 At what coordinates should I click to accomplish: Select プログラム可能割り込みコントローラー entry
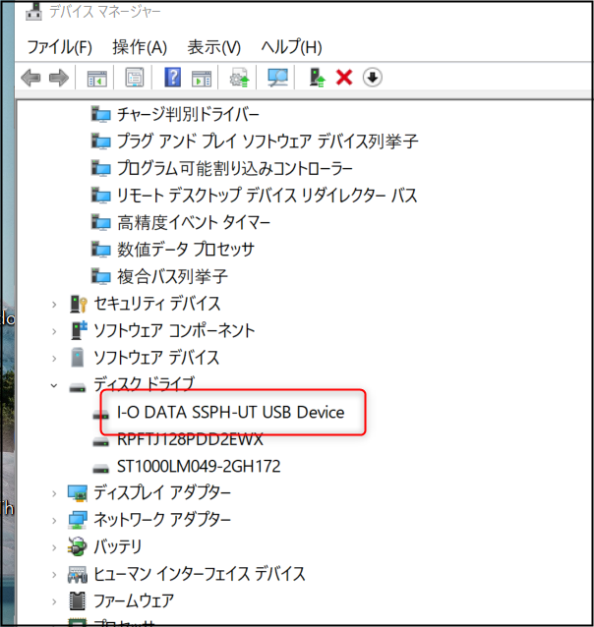click(235, 168)
